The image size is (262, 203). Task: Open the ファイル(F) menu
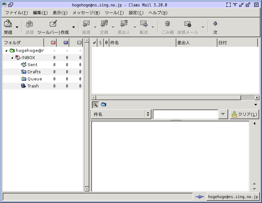pos(16,13)
